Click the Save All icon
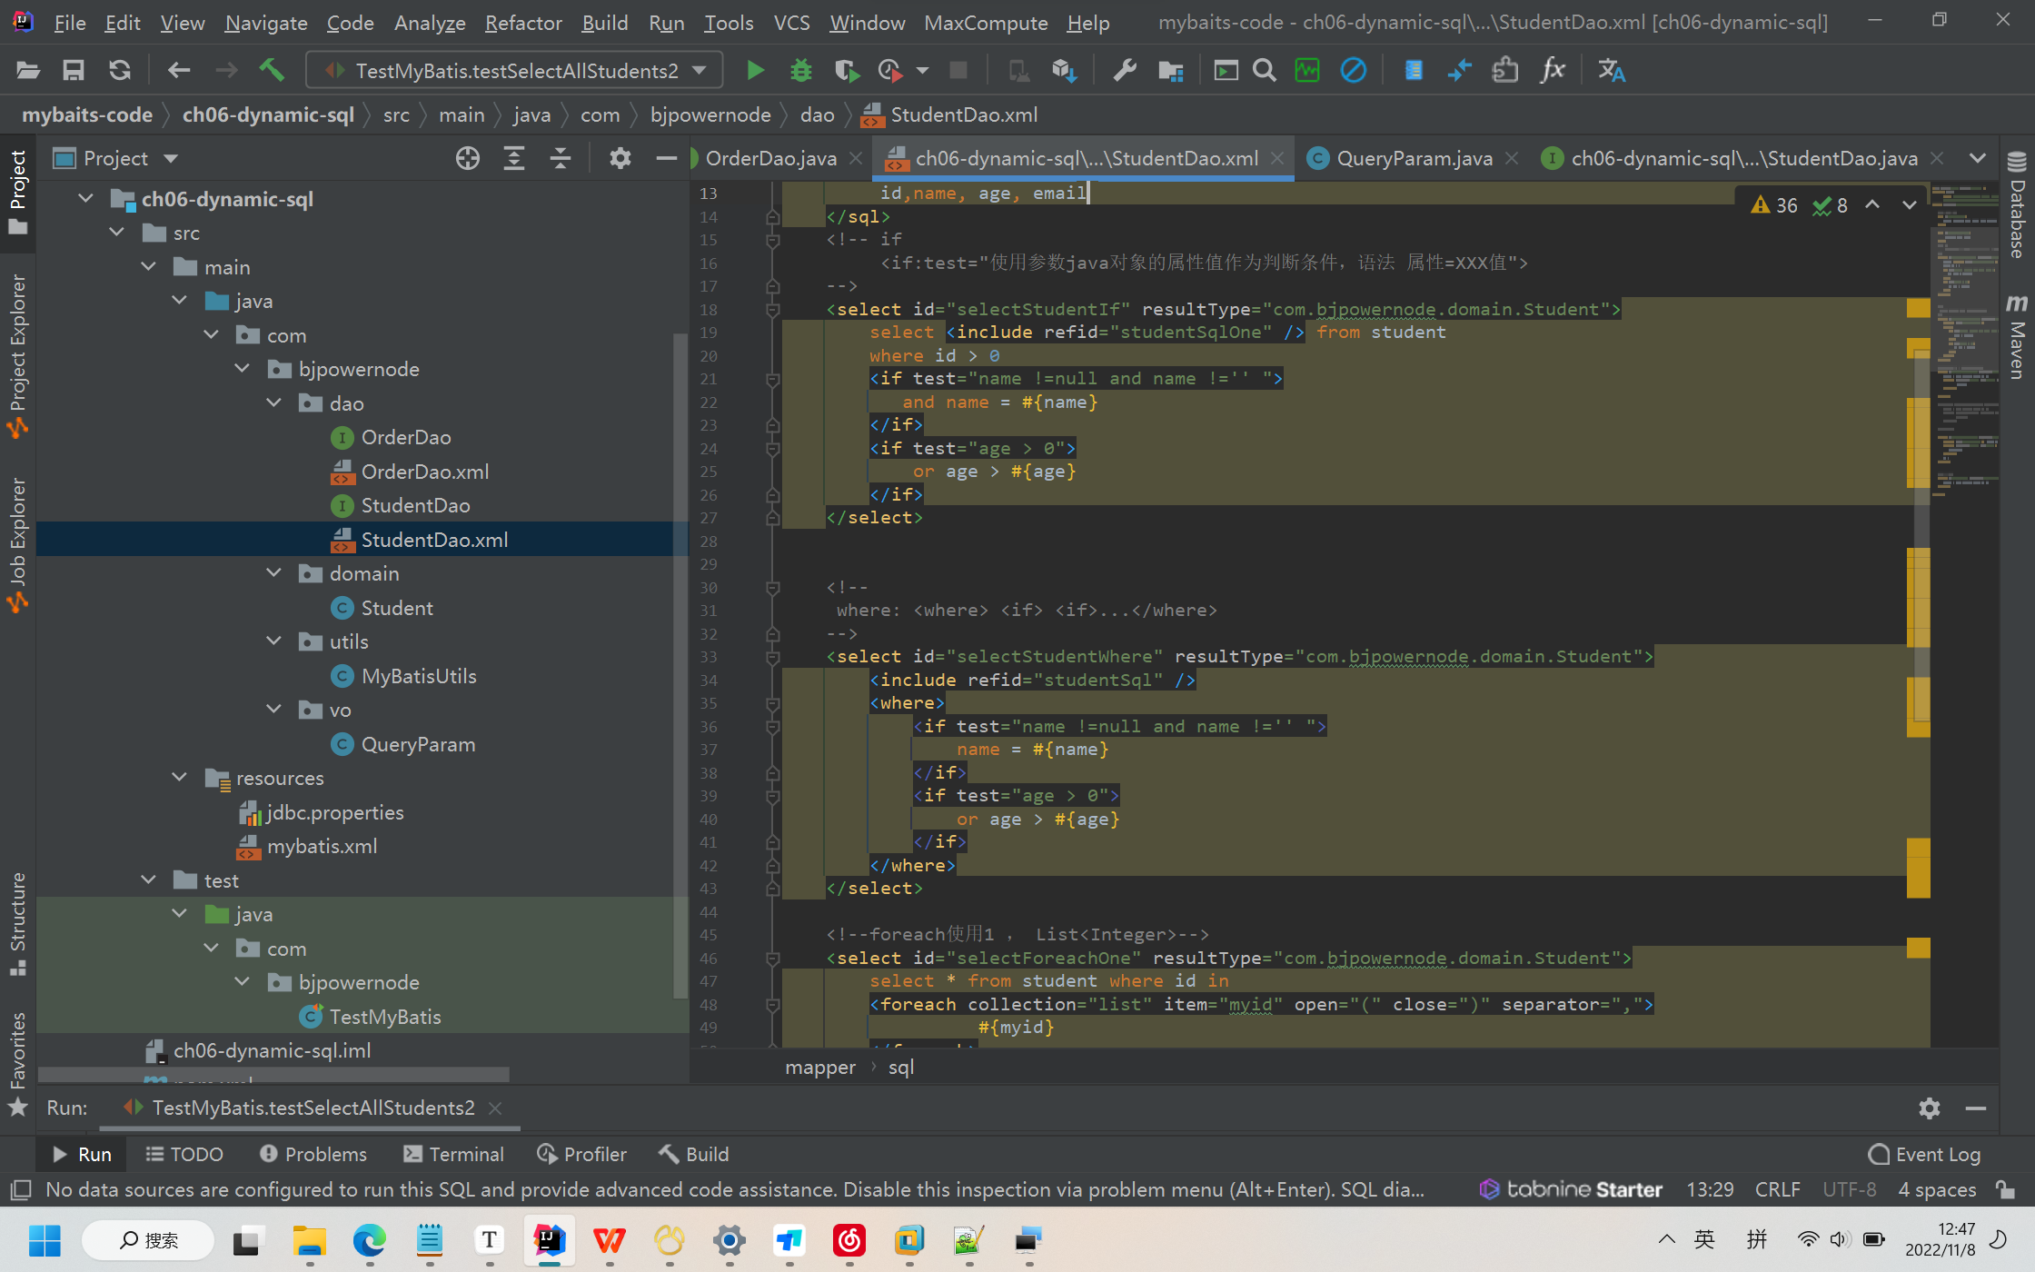The width and height of the screenshot is (2035, 1272). point(73,70)
